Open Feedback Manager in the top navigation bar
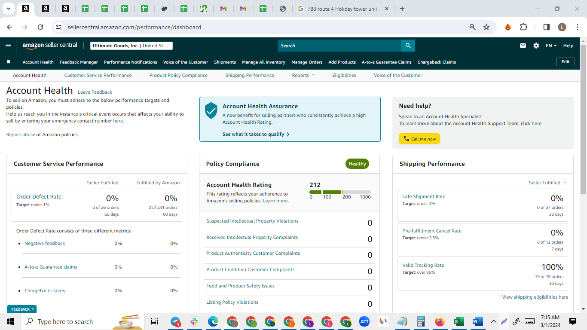 click(x=79, y=62)
